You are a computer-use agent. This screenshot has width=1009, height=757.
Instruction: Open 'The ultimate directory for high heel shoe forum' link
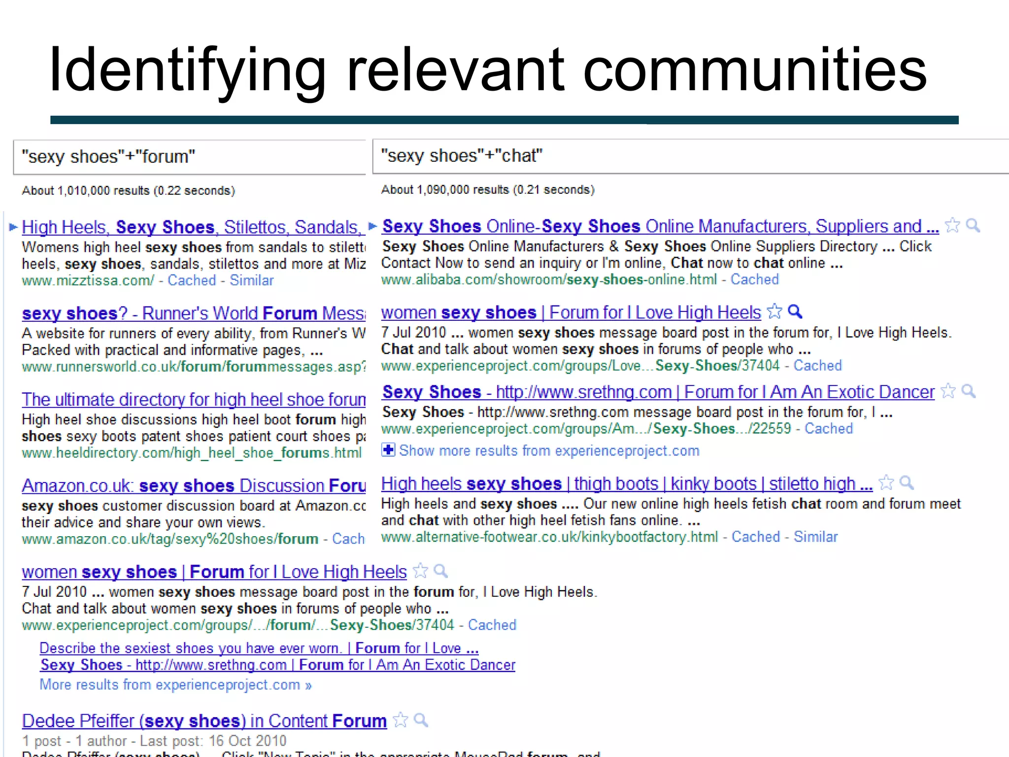click(194, 400)
